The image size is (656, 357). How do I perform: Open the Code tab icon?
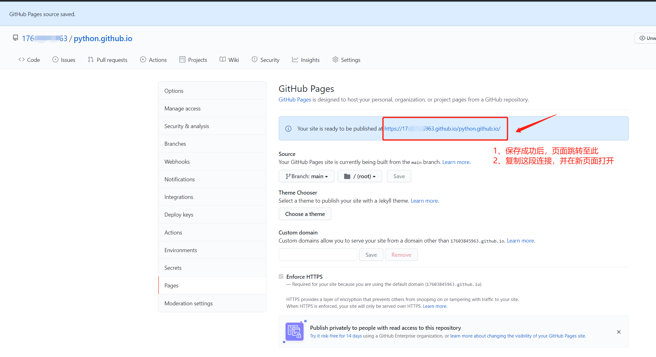pyautogui.click(x=21, y=59)
